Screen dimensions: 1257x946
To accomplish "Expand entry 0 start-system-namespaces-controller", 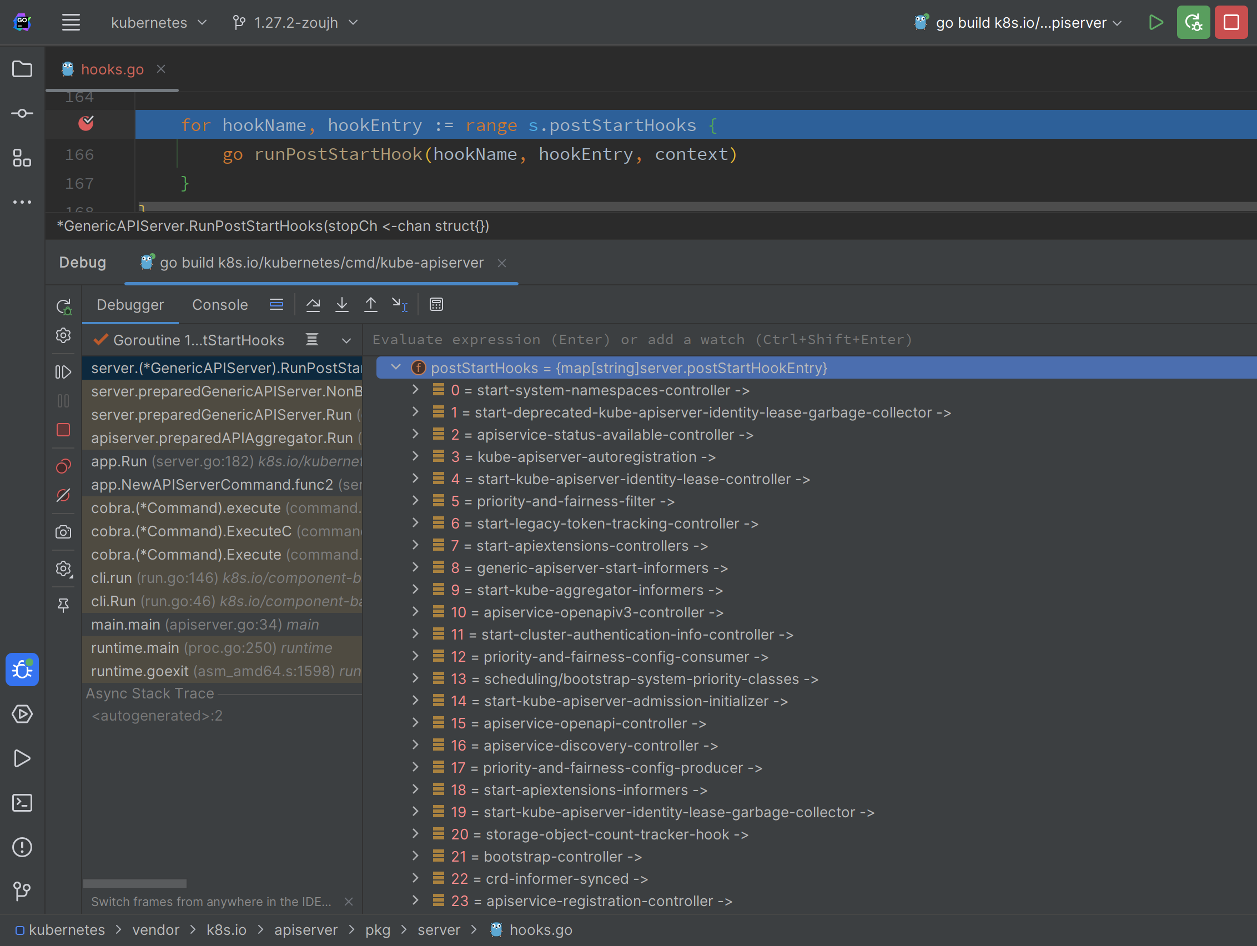I will 415,390.
